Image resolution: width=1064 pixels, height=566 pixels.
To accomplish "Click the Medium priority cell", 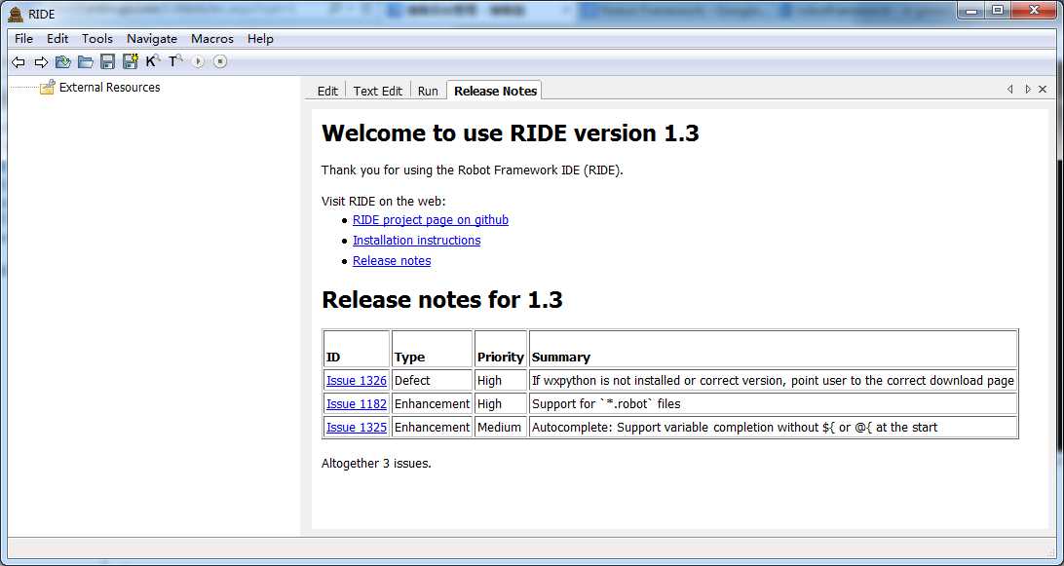I will point(501,428).
